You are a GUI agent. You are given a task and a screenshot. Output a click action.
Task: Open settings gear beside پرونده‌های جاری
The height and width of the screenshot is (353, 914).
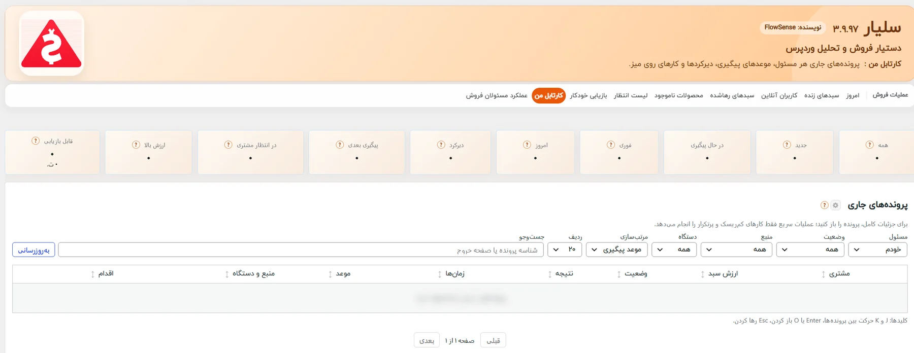tap(835, 205)
